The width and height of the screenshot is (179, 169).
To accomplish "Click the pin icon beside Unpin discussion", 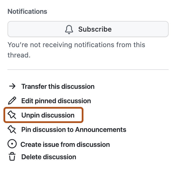I will tap(12, 115).
